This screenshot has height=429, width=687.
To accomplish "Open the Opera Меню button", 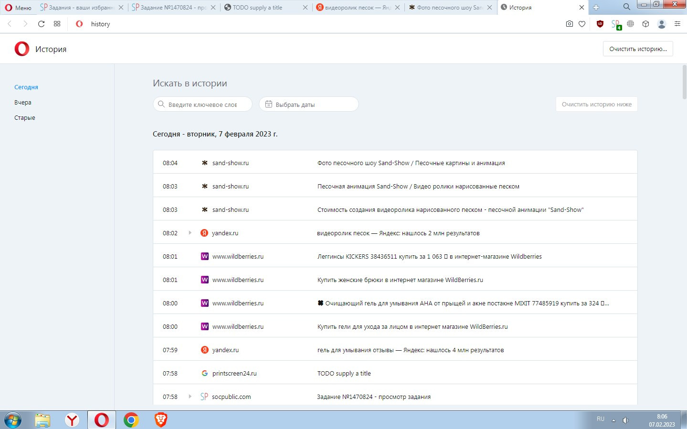I will [18, 8].
